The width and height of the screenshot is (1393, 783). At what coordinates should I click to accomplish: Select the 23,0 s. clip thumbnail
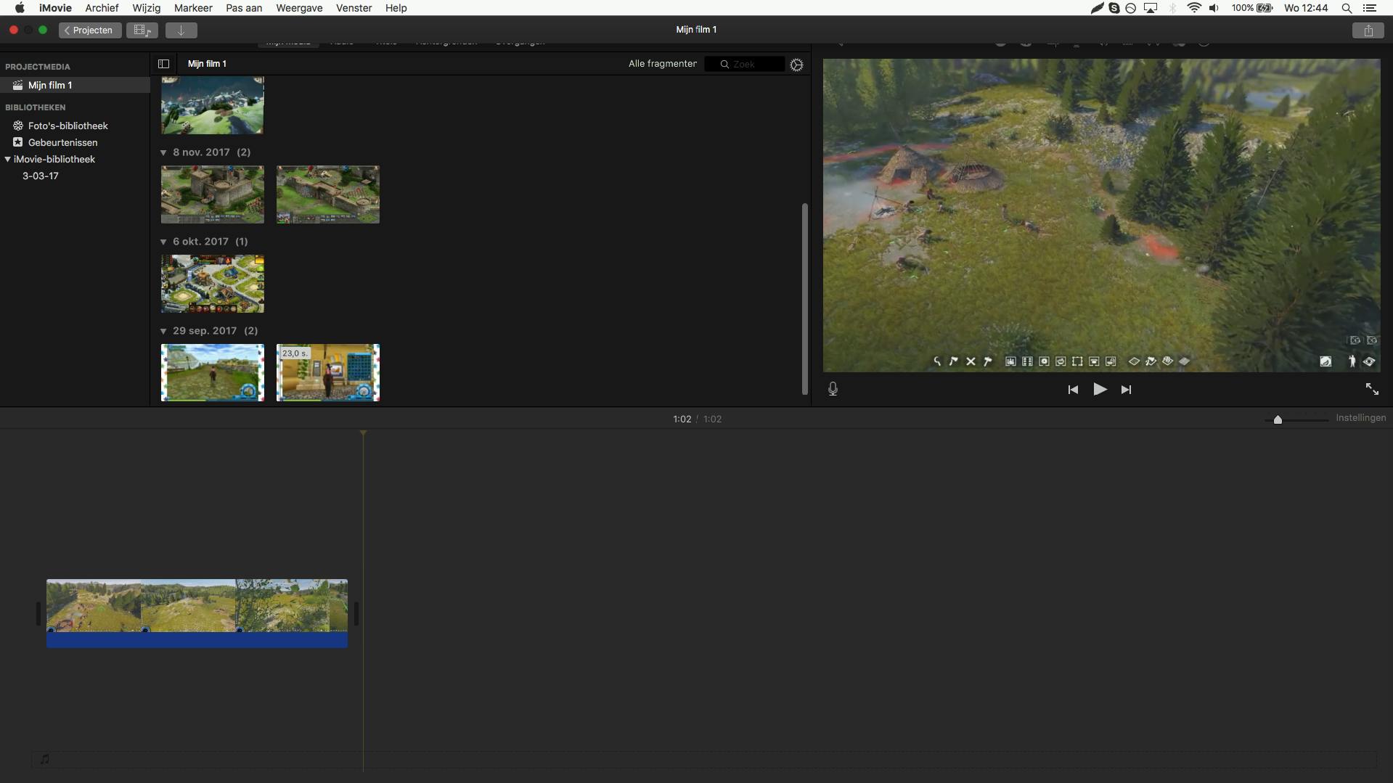328,373
